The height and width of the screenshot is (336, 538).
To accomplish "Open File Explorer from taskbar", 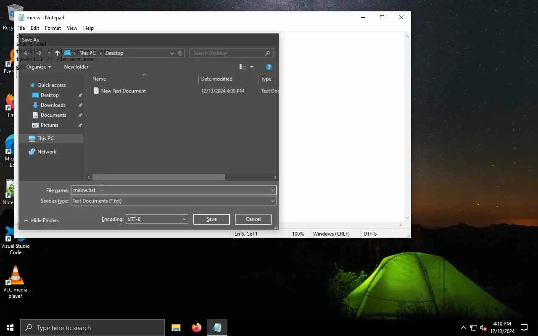I will [x=176, y=328].
